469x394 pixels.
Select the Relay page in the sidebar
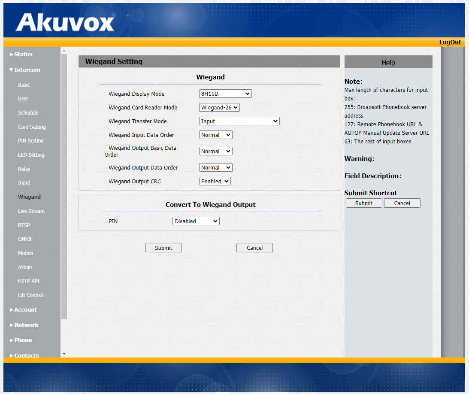24,169
